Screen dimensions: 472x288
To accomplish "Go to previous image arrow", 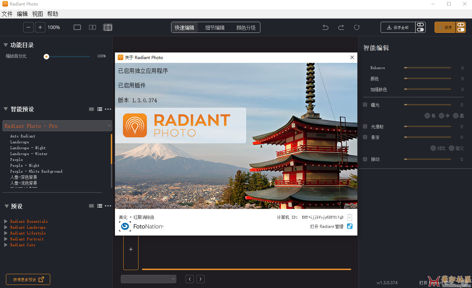I will pyautogui.click(x=190, y=279).
